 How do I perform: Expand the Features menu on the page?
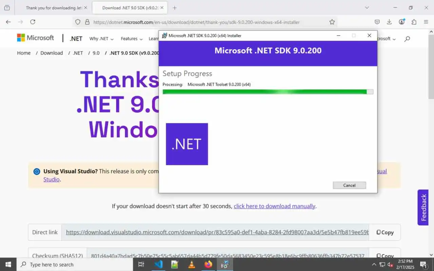132,39
